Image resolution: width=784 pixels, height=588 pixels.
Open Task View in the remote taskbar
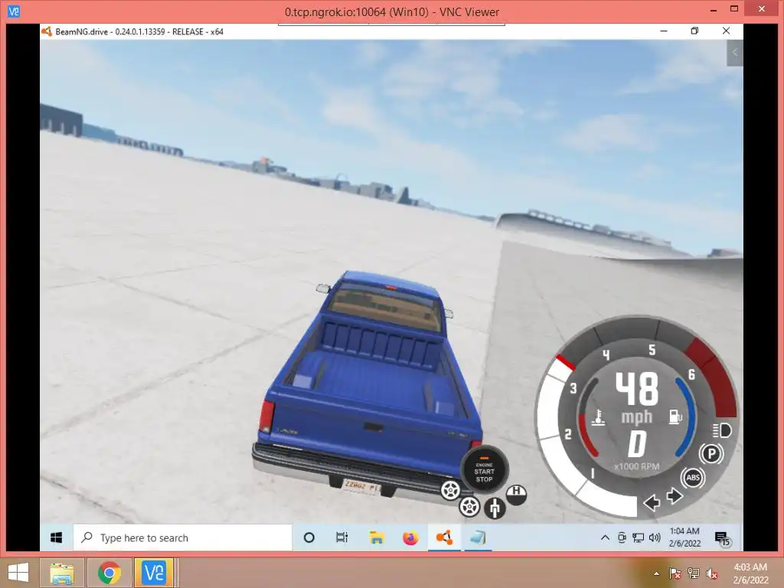tap(342, 537)
